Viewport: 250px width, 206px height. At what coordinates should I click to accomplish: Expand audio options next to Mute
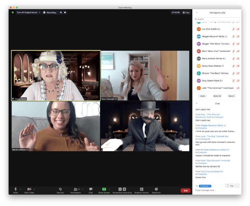coord(21,189)
